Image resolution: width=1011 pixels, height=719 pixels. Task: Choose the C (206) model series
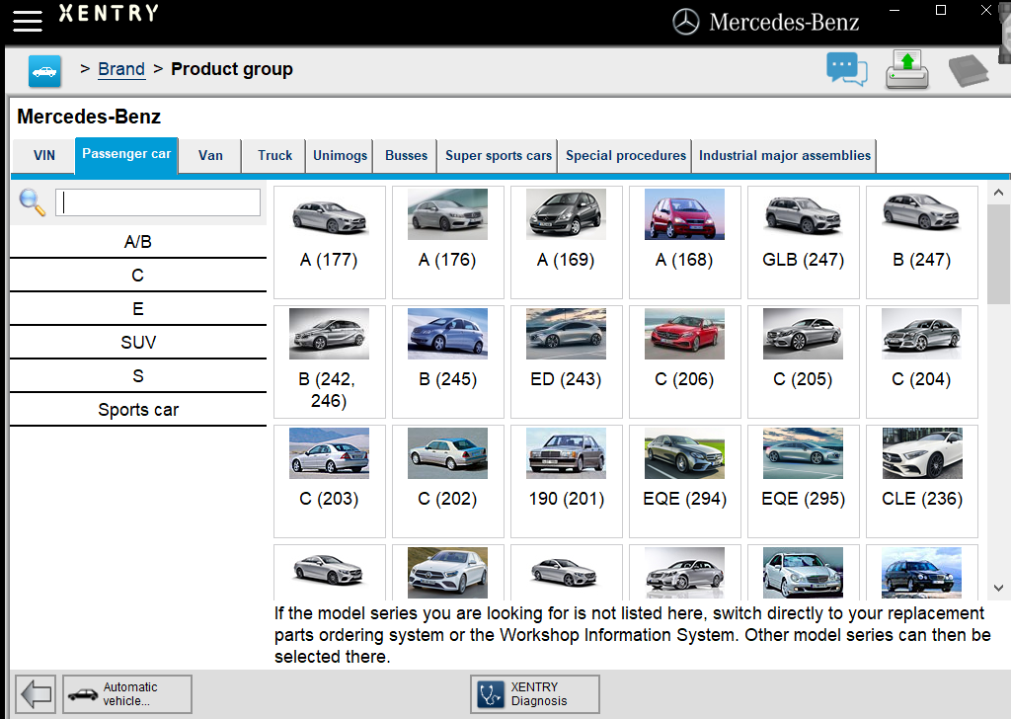point(684,361)
